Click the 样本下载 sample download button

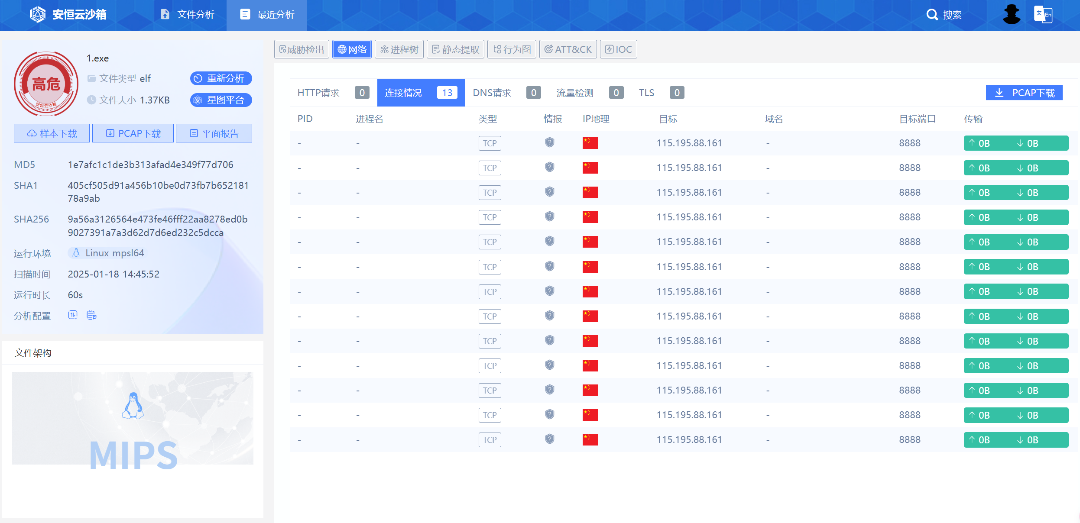click(x=52, y=133)
